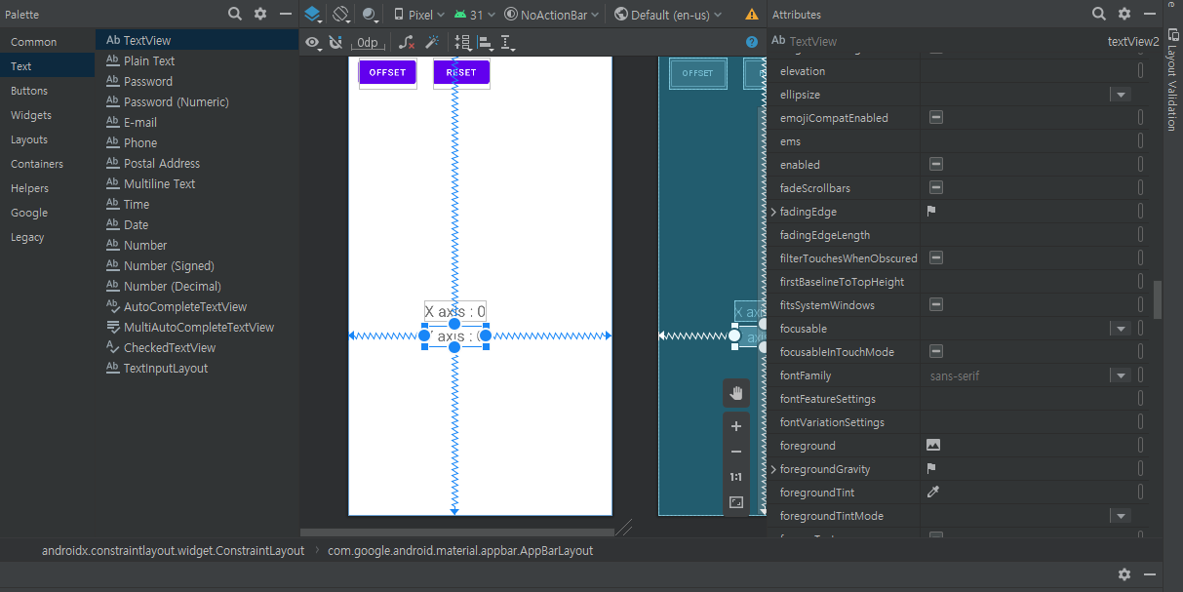Image resolution: width=1183 pixels, height=592 pixels.
Task: Click the infer constraints magic wand
Action: click(433, 43)
